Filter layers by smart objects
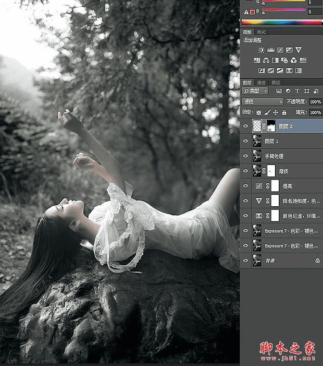The image size is (323, 366). coord(316,91)
